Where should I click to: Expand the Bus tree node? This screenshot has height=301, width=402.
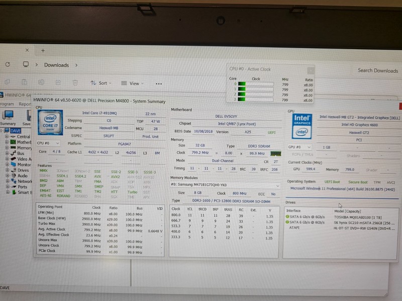click(7, 154)
